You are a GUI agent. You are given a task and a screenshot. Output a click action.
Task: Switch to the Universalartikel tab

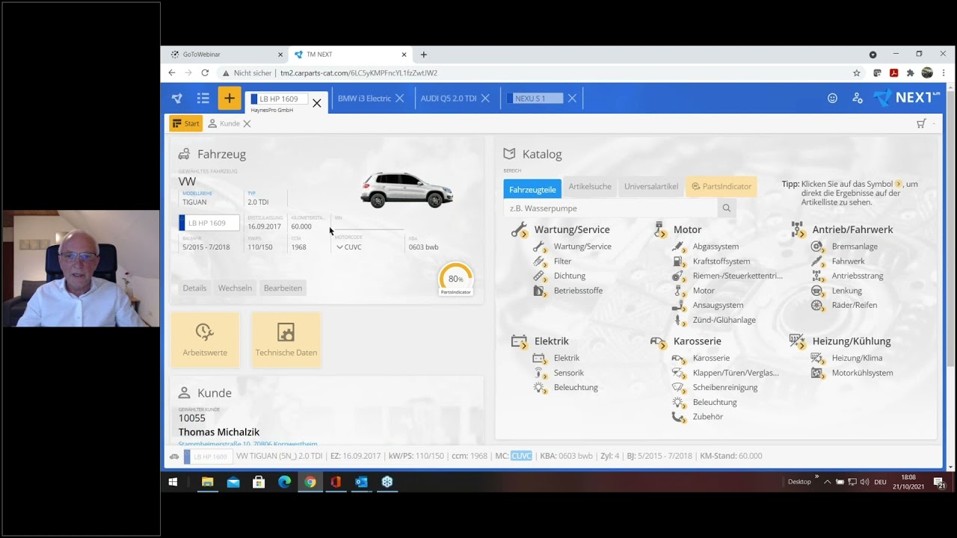(651, 187)
